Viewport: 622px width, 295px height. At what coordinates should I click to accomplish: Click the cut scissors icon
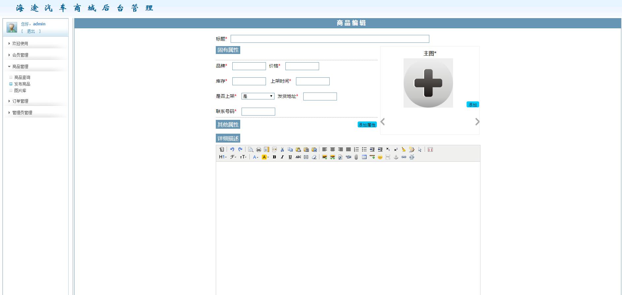tap(282, 149)
